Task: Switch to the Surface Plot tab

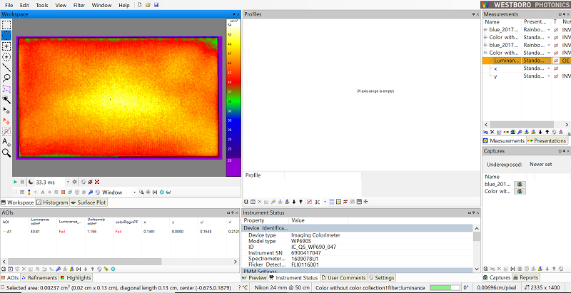Action: (x=89, y=202)
